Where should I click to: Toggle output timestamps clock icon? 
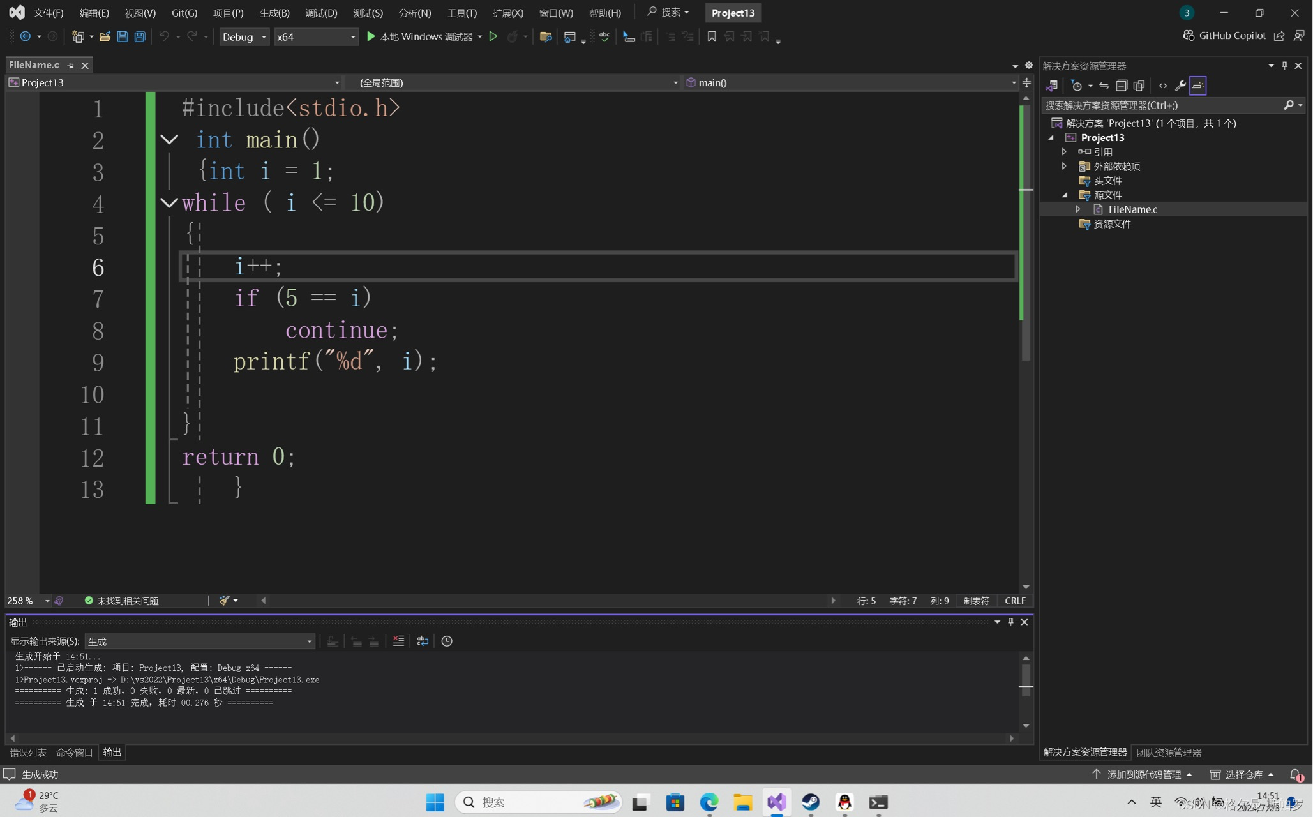(447, 641)
